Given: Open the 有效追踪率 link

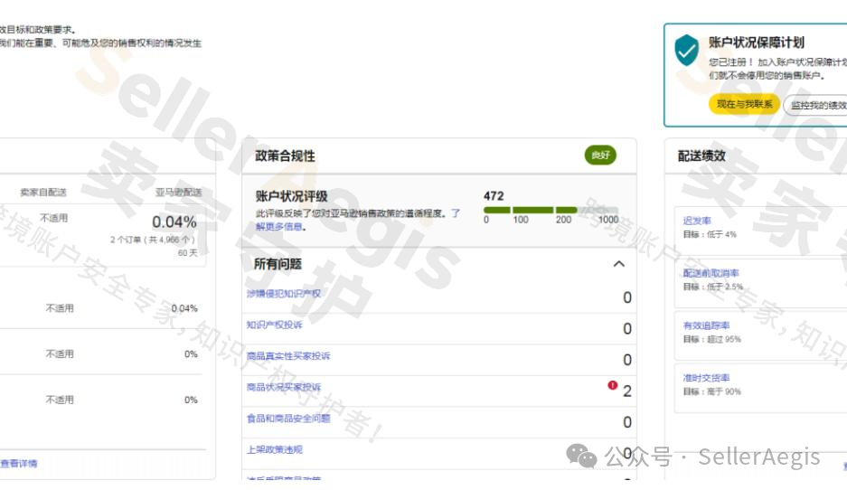Looking at the screenshot, I should [x=706, y=325].
